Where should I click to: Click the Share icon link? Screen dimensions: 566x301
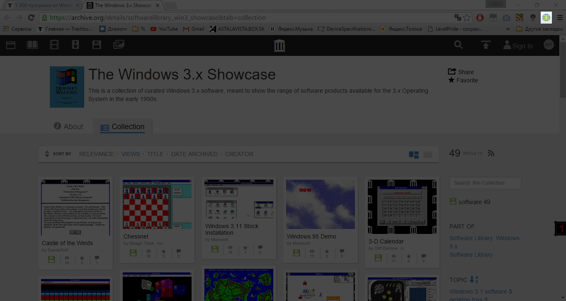461,72
